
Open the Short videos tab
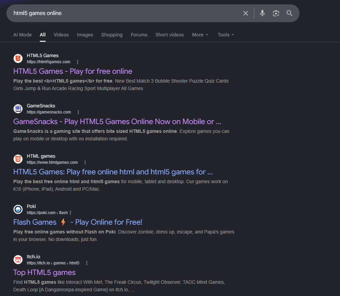(169, 35)
